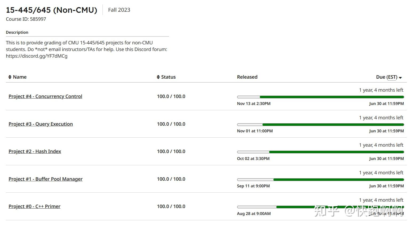Image resolution: width=414 pixels, height=228 pixels.
Task: Open Project #2 - Hash Index
Action: pos(35,151)
